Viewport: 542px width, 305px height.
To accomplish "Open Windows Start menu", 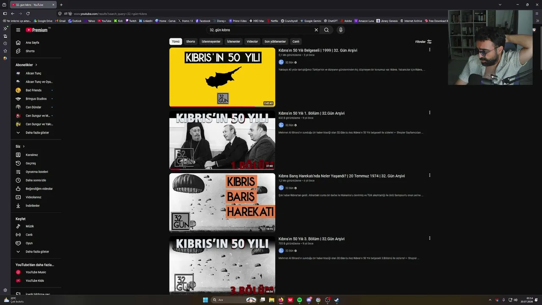I will [x=205, y=300].
